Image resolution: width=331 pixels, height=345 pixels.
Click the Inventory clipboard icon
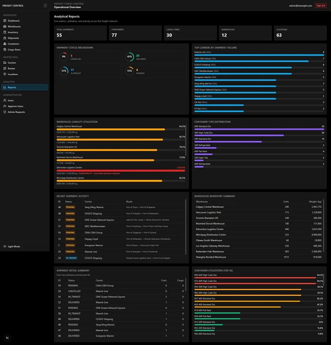5,32
